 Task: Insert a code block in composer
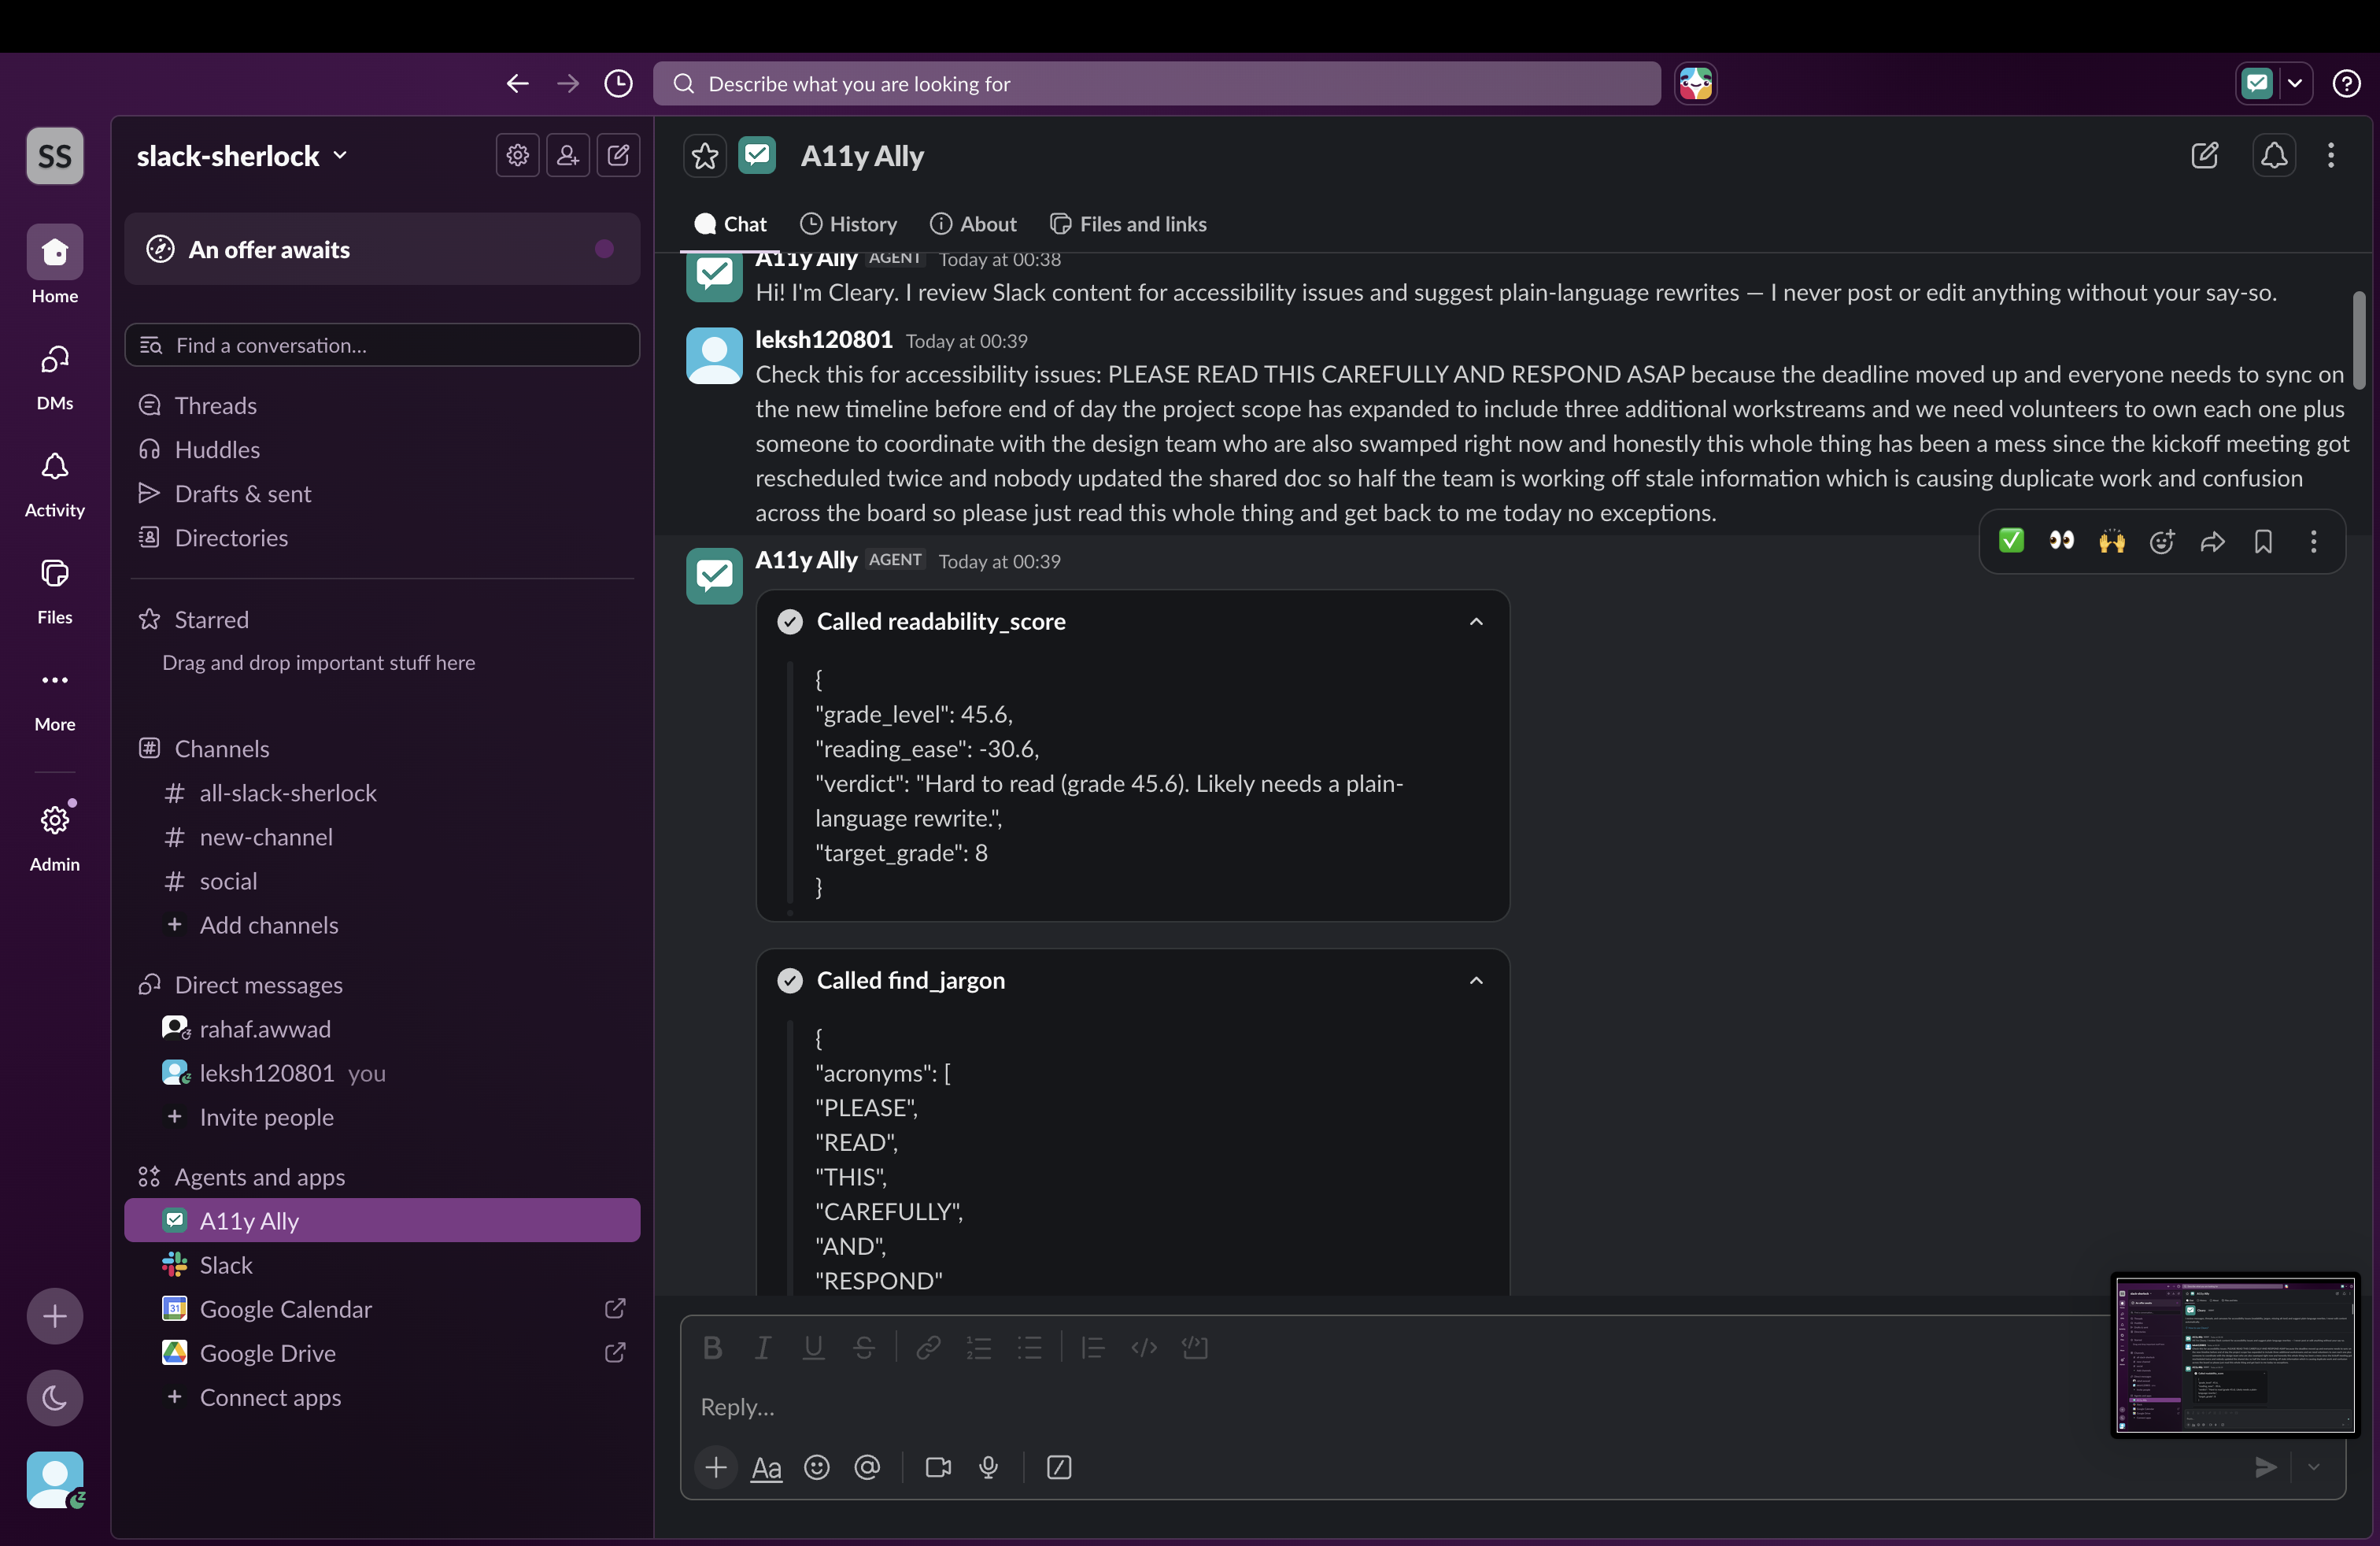[1195, 1348]
